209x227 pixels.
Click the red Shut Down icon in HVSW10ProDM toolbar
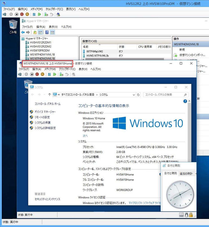click(22, 14)
